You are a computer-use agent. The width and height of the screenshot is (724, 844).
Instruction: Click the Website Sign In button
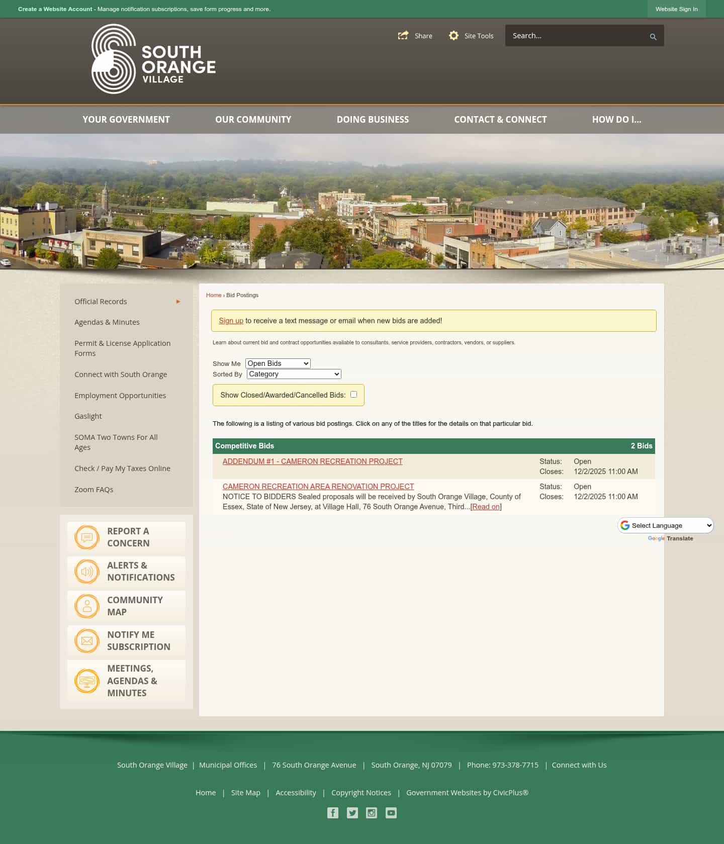point(677,9)
